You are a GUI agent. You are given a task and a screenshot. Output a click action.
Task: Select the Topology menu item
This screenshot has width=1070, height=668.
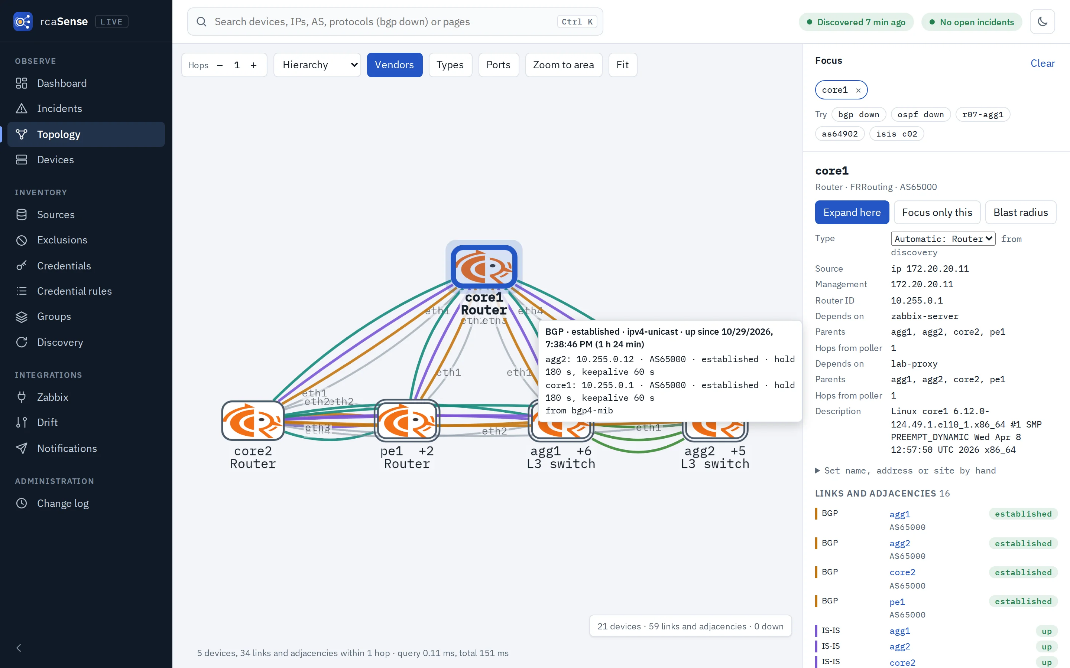pyautogui.click(x=86, y=134)
